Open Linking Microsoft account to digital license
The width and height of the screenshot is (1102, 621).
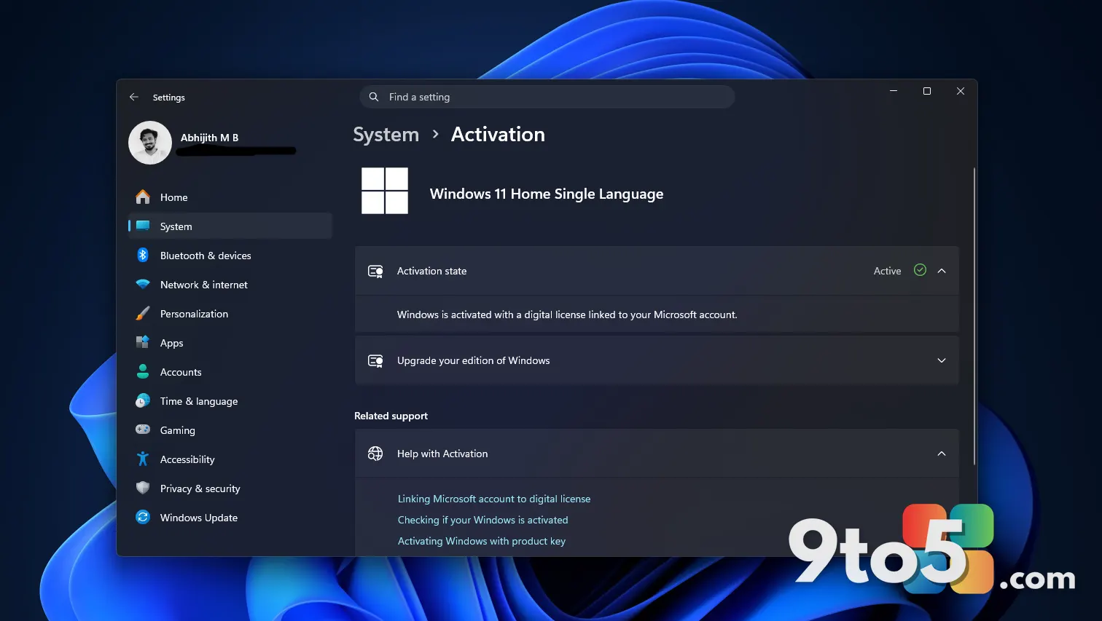coord(494,499)
